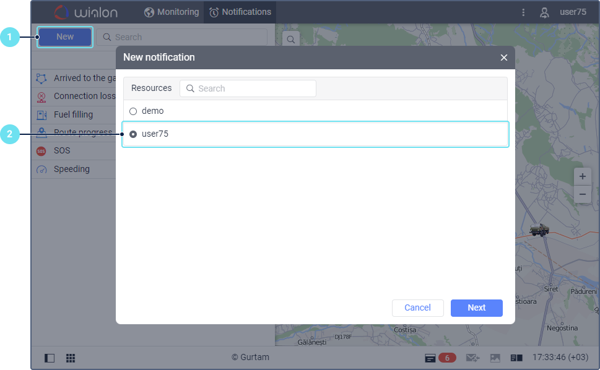
Task: Open the online notifications window icon
Action: (x=430, y=358)
